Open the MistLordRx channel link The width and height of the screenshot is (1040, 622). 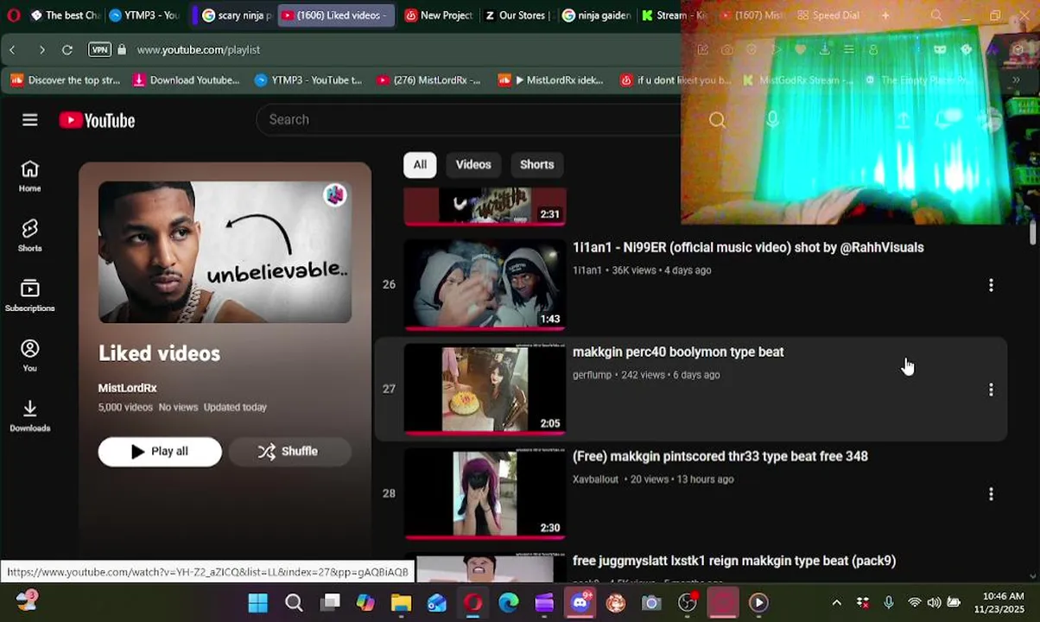coord(127,389)
